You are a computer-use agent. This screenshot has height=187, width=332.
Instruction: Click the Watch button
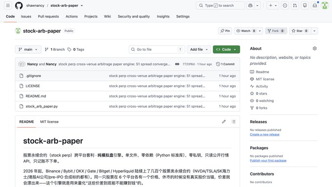coord(246,31)
